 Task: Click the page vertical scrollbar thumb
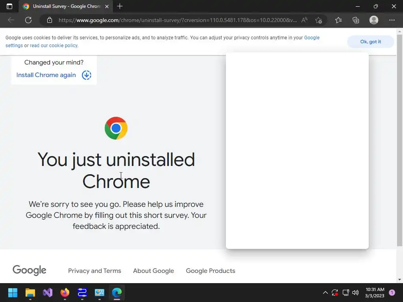pos(399,140)
